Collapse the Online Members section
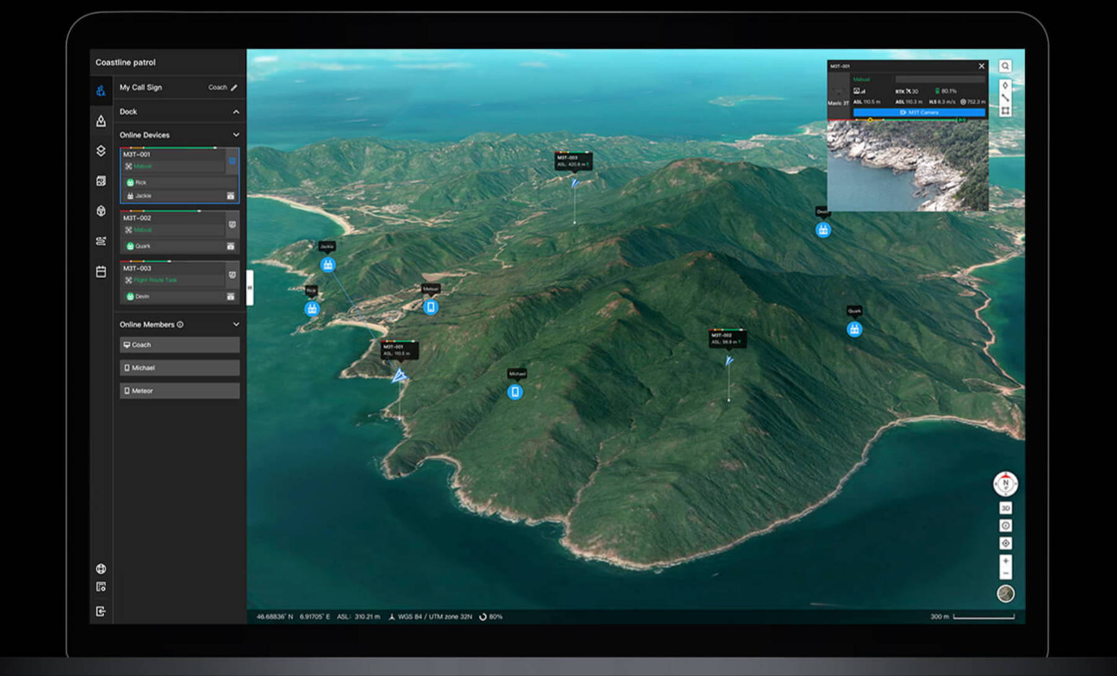1117x676 pixels. [236, 324]
